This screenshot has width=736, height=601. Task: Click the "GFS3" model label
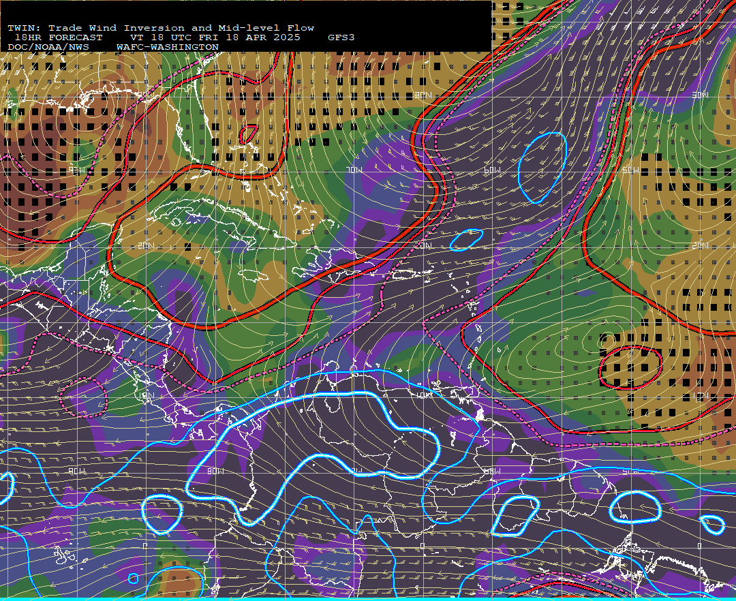coord(341,37)
